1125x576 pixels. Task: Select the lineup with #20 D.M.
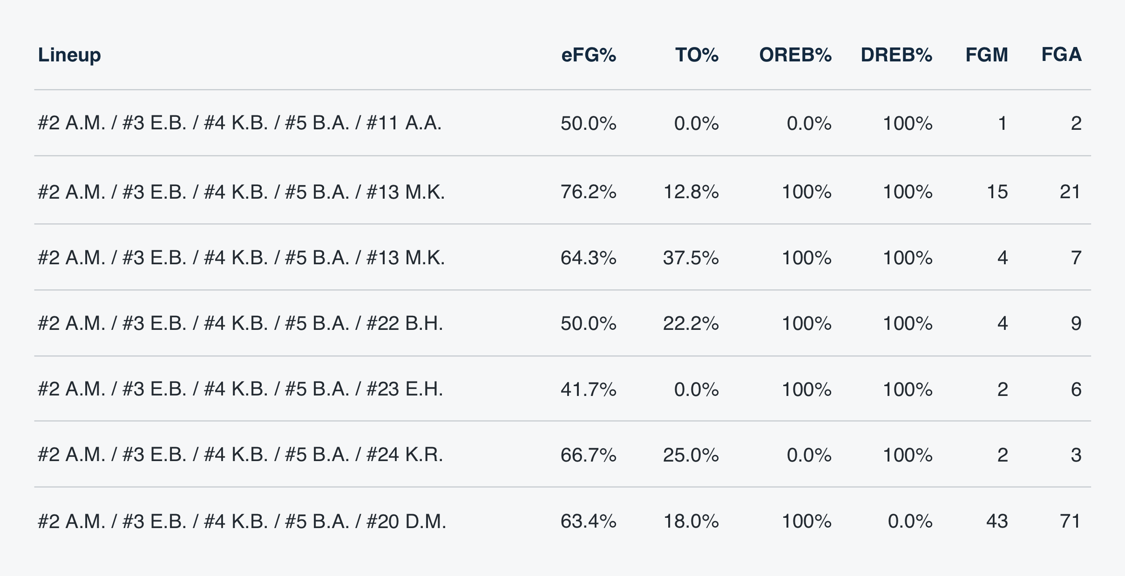[242, 521]
